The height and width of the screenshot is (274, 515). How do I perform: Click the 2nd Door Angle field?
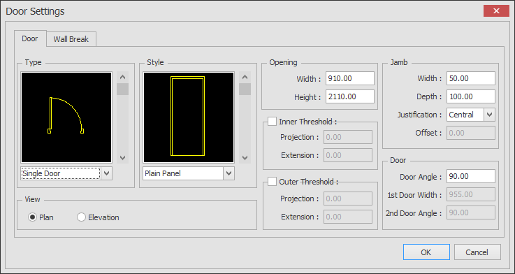coord(471,212)
